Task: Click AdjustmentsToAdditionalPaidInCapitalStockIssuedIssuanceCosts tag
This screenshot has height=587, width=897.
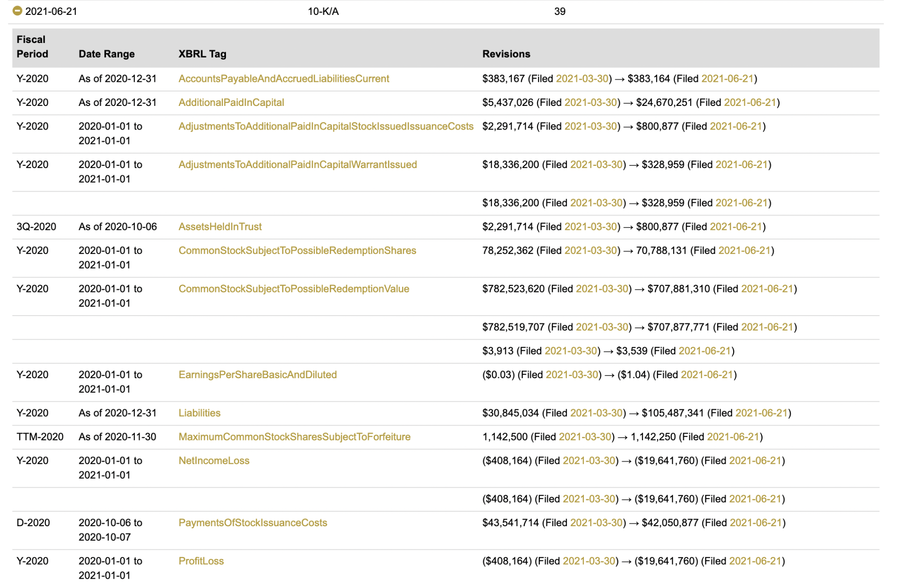Action: pos(325,127)
